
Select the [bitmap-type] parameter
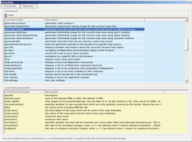(x=13, y=98)
